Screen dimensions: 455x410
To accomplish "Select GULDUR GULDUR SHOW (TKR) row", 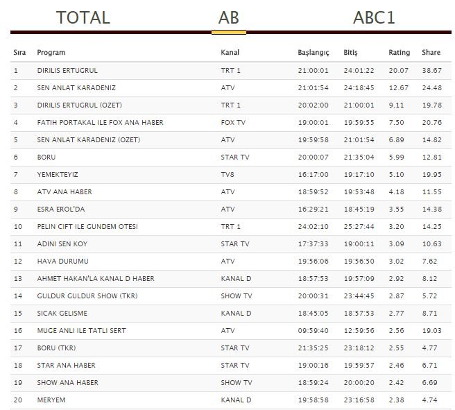I will (x=231, y=296).
